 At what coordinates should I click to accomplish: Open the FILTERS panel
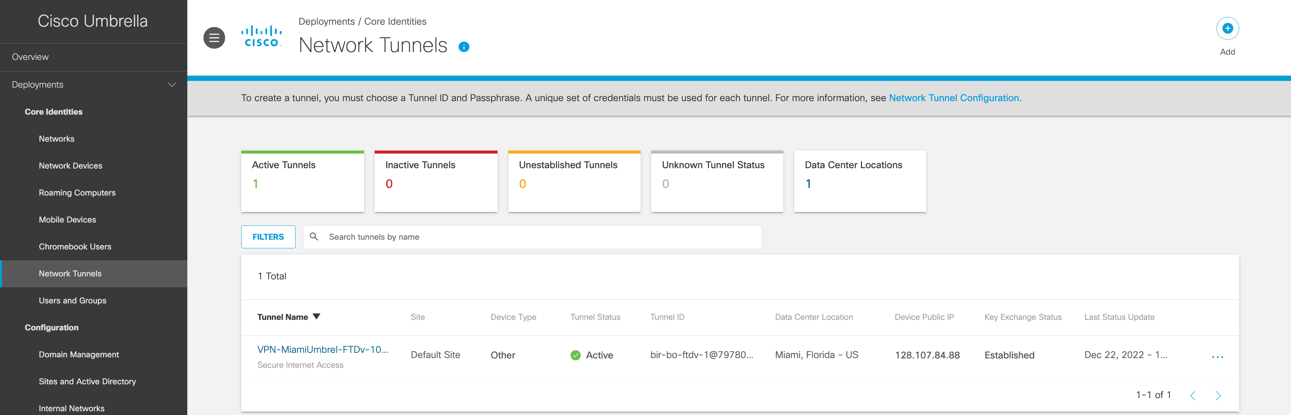(x=268, y=237)
